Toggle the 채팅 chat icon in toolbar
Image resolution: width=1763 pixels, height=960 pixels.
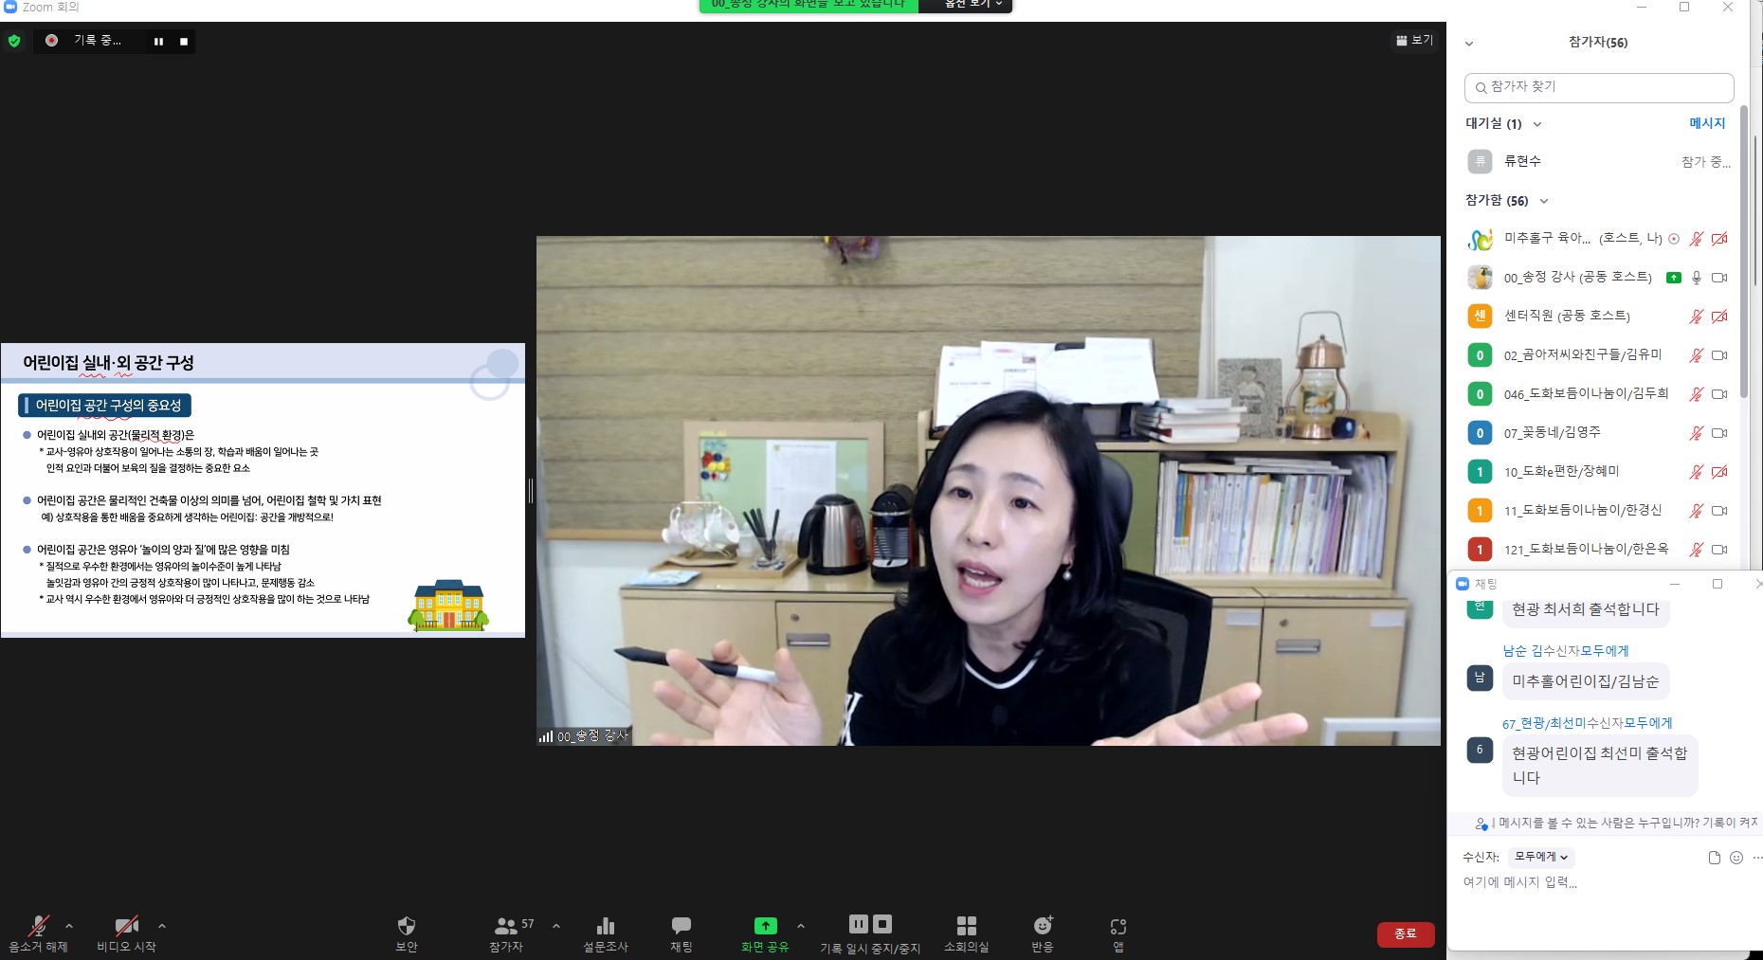681,926
